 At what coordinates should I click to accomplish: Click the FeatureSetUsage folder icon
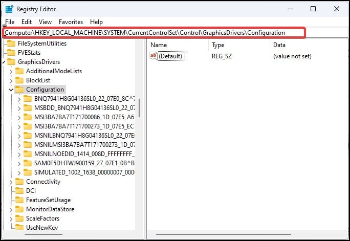tap(19, 200)
